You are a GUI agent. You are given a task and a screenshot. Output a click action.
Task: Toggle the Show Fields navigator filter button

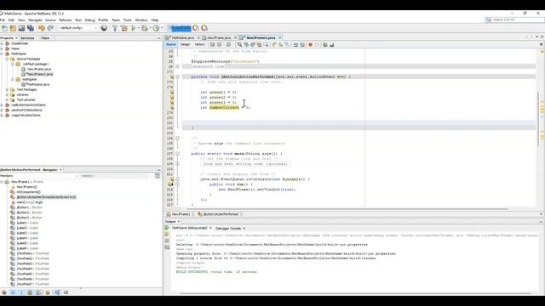(13, 292)
